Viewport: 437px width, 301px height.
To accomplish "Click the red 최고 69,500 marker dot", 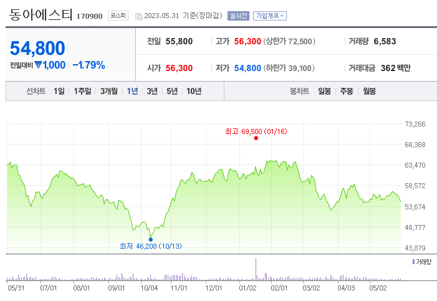I will tap(256, 138).
